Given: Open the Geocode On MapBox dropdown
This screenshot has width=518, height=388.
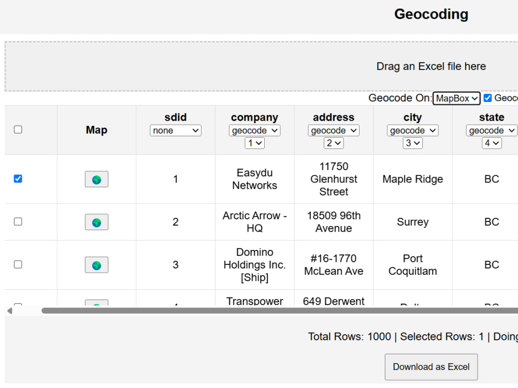Looking at the screenshot, I should pos(456,98).
